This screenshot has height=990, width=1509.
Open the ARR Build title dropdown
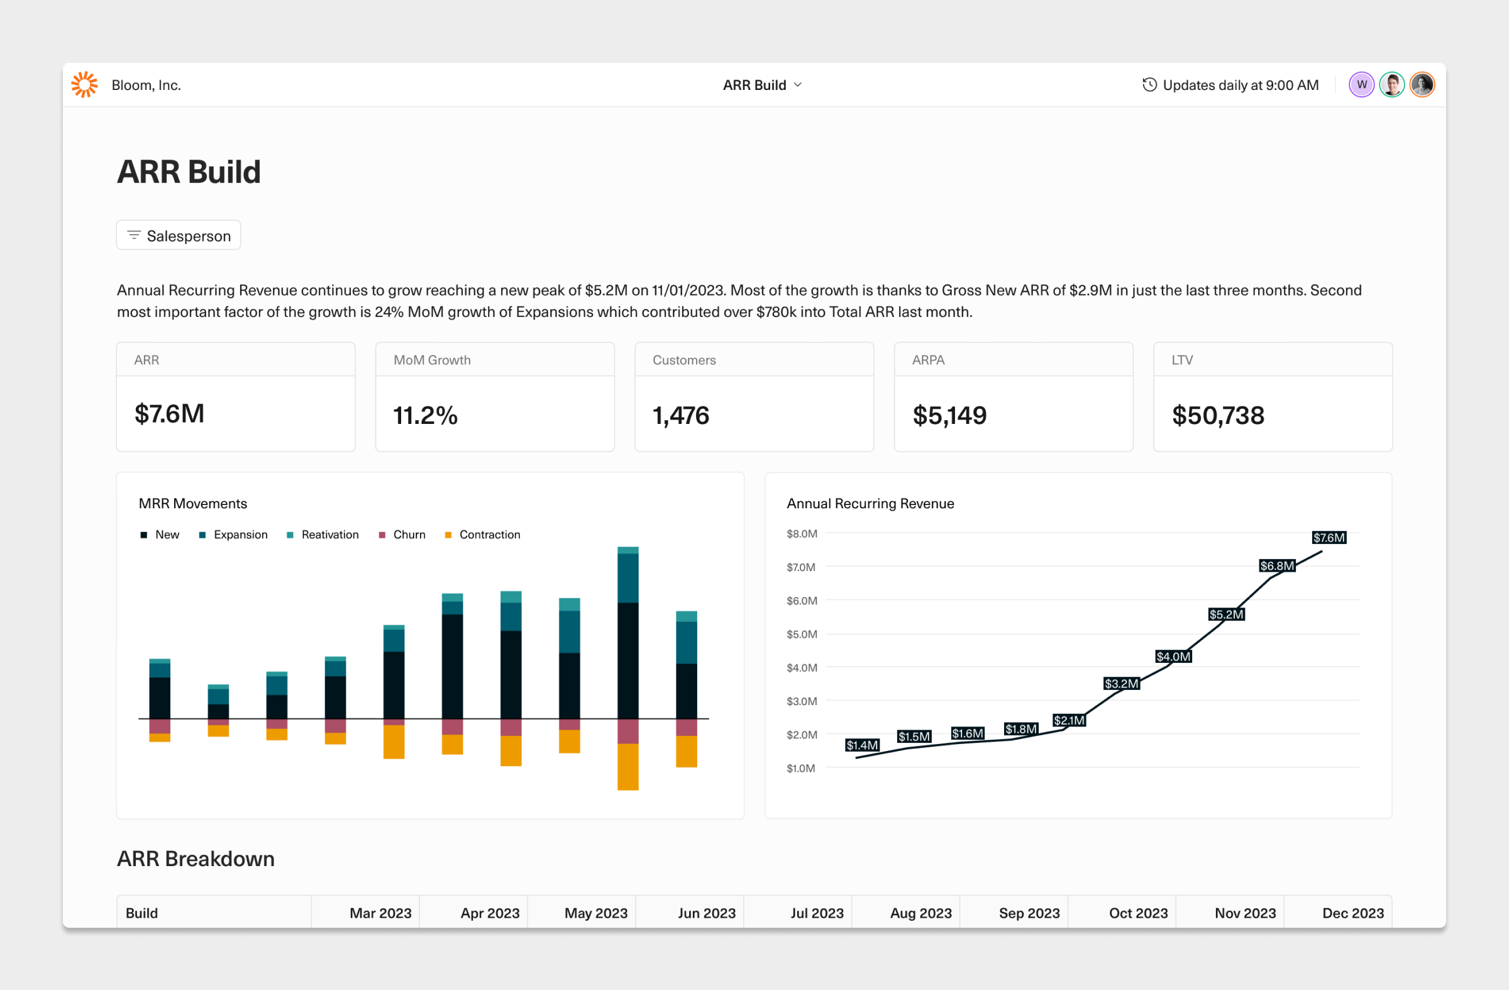[754, 85]
